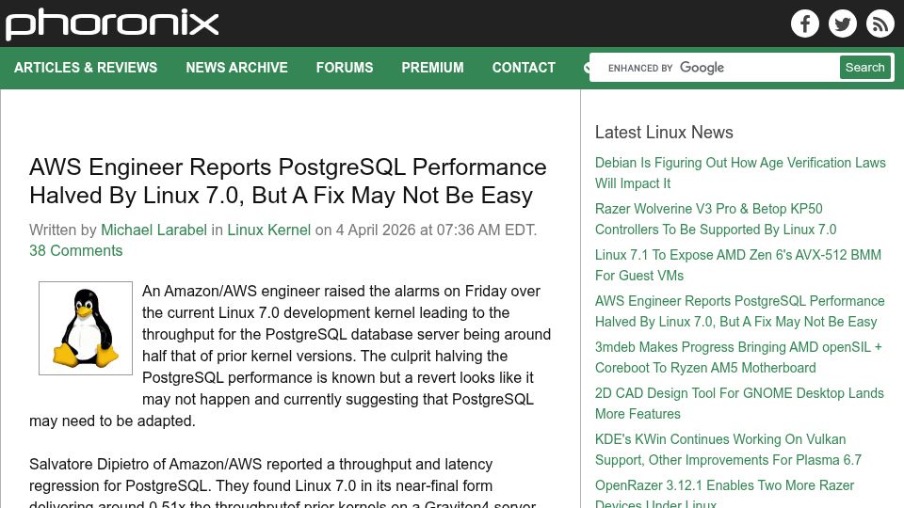Open OpenRazer 3.12.1 news link

[x=725, y=494]
